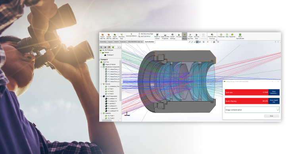Click the Import .ZBD File icon
Image resolution: width=290 pixels, height=154 pixels.
(x=102, y=36)
